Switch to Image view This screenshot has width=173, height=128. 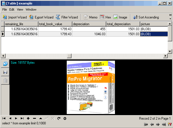(x=120, y=17)
